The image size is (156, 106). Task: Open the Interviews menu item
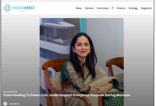(x=103, y=8)
